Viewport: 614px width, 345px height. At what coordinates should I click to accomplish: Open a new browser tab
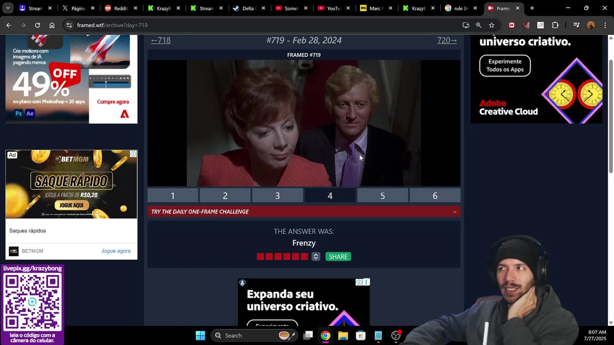pyautogui.click(x=532, y=8)
